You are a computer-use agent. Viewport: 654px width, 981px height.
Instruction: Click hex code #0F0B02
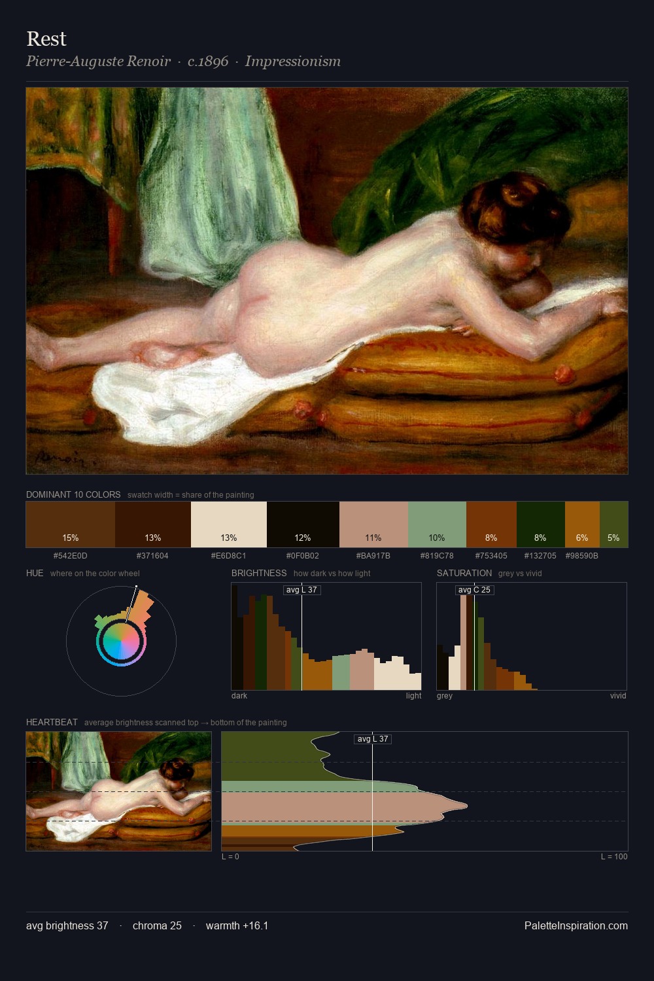click(x=303, y=556)
